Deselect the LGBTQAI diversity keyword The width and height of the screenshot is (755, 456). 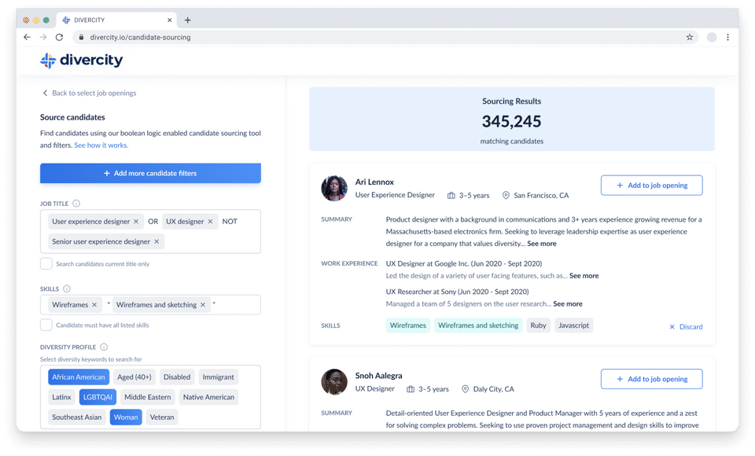[x=98, y=397]
